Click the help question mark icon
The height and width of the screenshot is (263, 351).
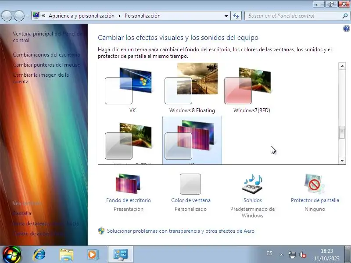click(x=346, y=28)
